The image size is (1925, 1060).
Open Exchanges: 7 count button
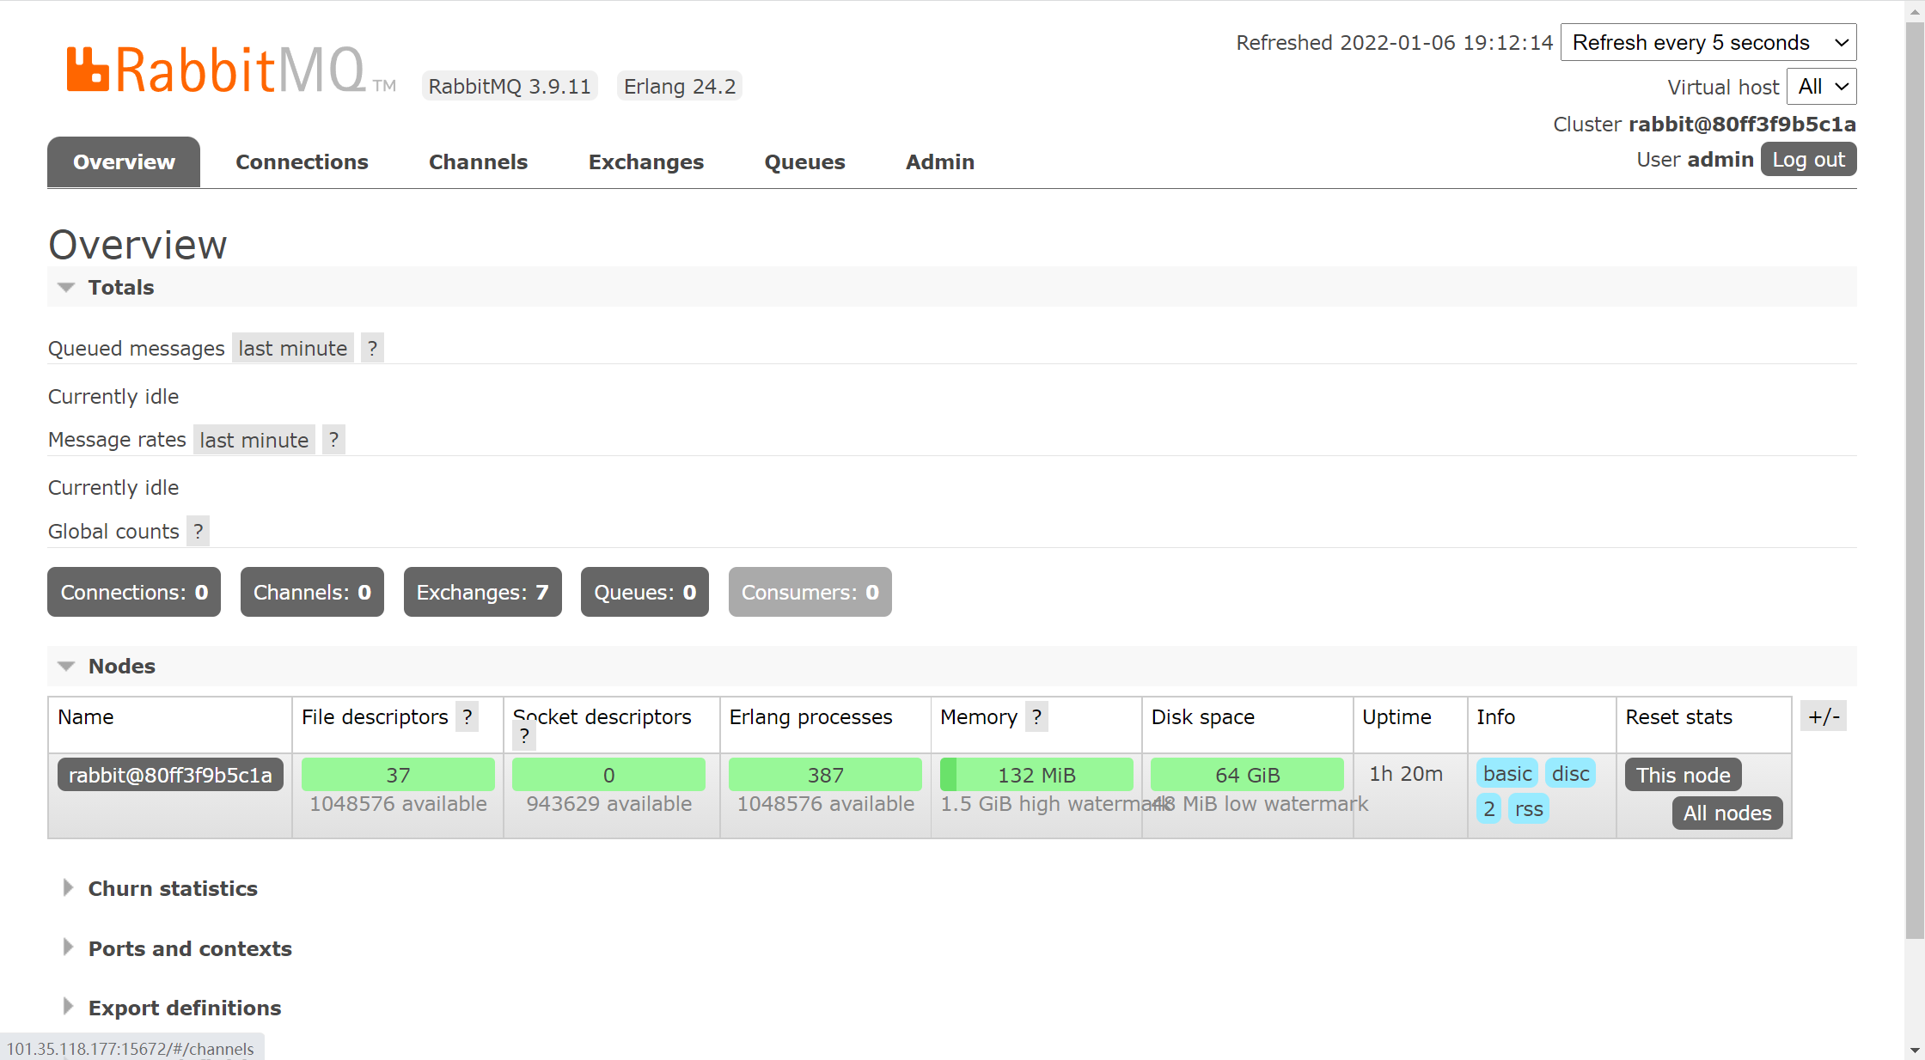(x=482, y=592)
